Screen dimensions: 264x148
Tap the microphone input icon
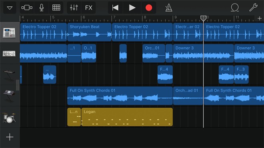click(x=42, y=8)
